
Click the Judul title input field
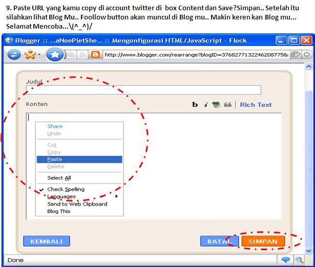pyautogui.click(x=143, y=90)
